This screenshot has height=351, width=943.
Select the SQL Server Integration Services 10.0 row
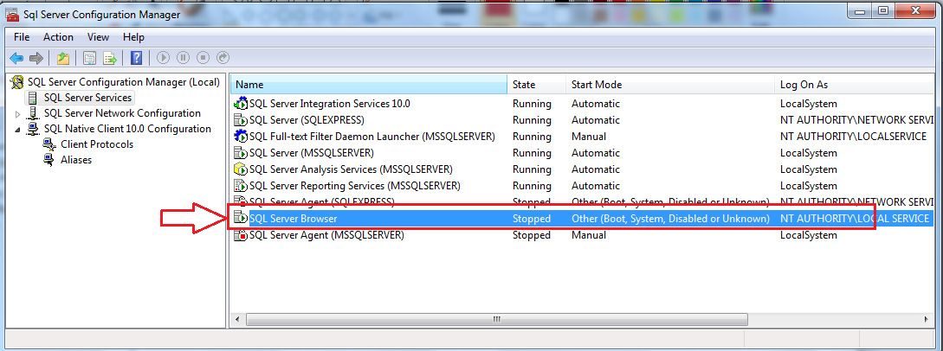click(330, 103)
